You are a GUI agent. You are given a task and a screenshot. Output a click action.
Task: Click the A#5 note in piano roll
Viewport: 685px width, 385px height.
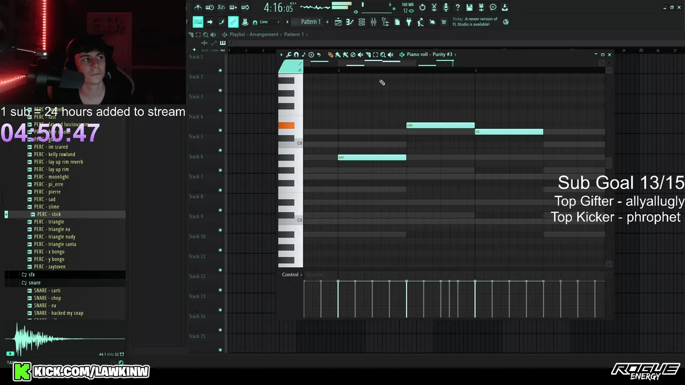(372, 157)
